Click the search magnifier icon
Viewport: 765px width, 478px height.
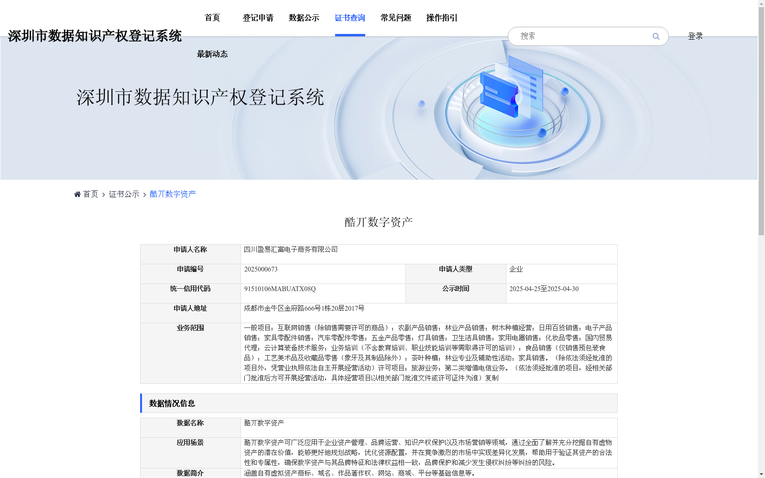point(656,36)
